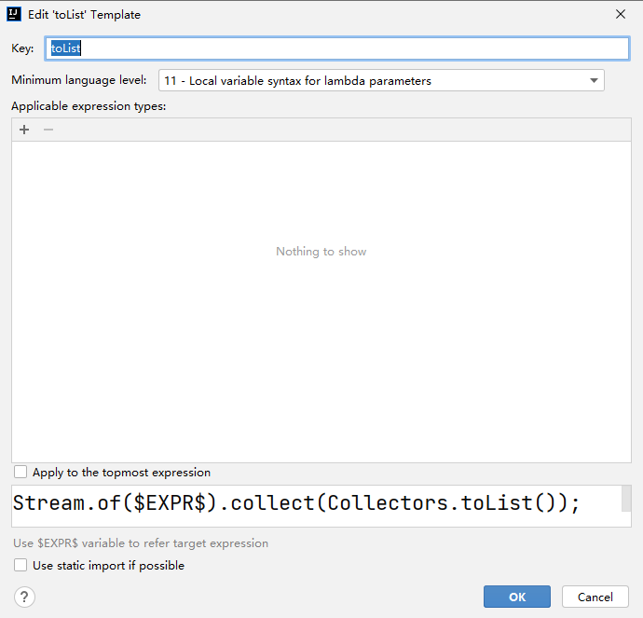Cancel the template editing dialog

(595, 597)
